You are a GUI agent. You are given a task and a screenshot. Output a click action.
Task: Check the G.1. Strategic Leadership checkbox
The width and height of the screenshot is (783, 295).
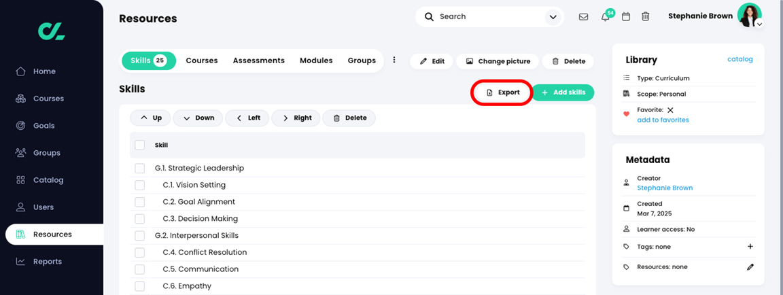[140, 168]
